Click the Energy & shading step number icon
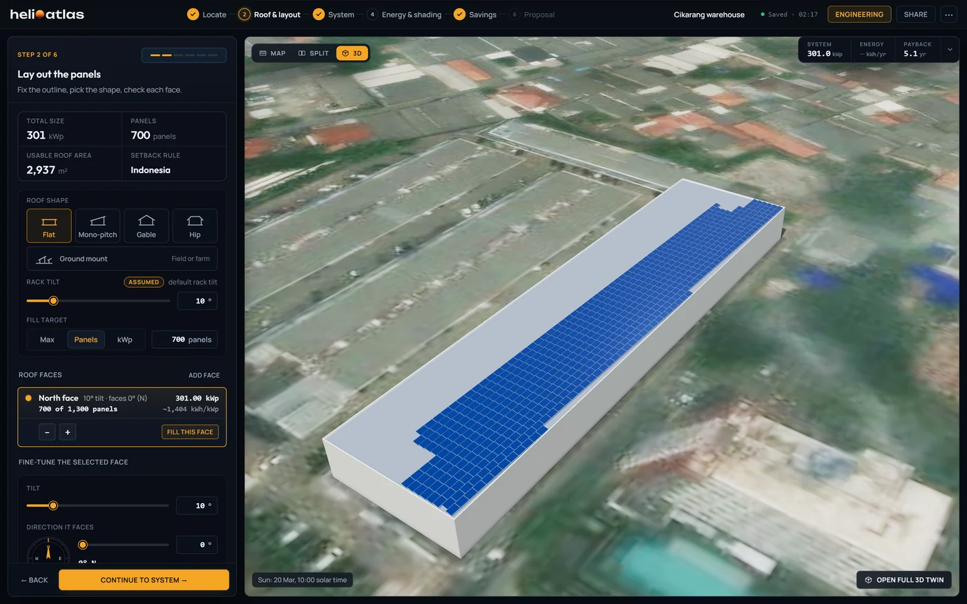Screen dimensions: 967x604 [x=372, y=14]
